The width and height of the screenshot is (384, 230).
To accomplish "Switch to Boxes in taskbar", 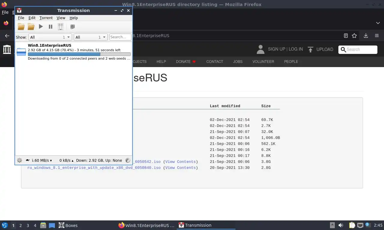I will click(68, 225).
